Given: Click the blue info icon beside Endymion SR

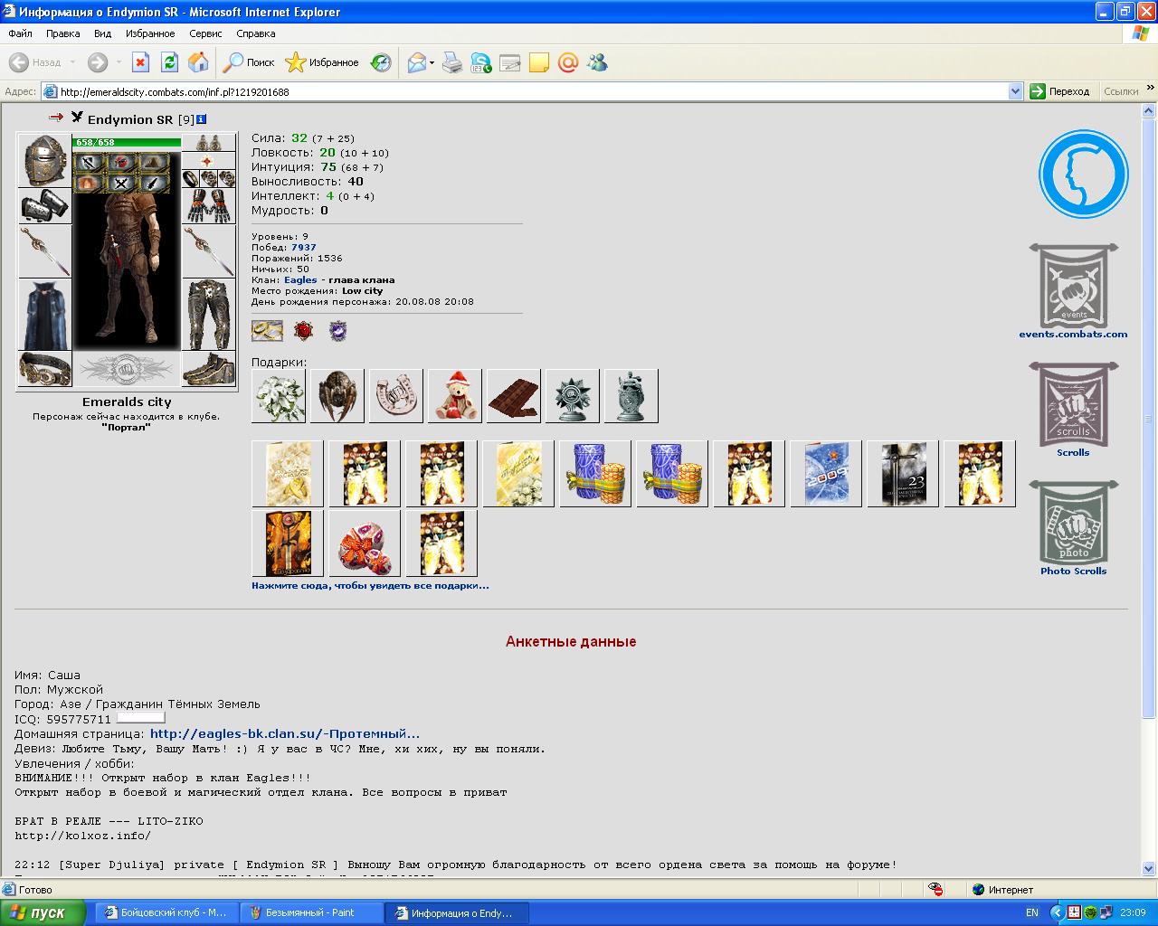Looking at the screenshot, I should click(201, 118).
